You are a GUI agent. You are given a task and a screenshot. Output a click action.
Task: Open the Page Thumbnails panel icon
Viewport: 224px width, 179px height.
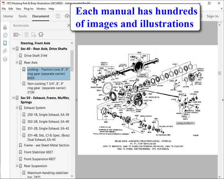(5, 35)
